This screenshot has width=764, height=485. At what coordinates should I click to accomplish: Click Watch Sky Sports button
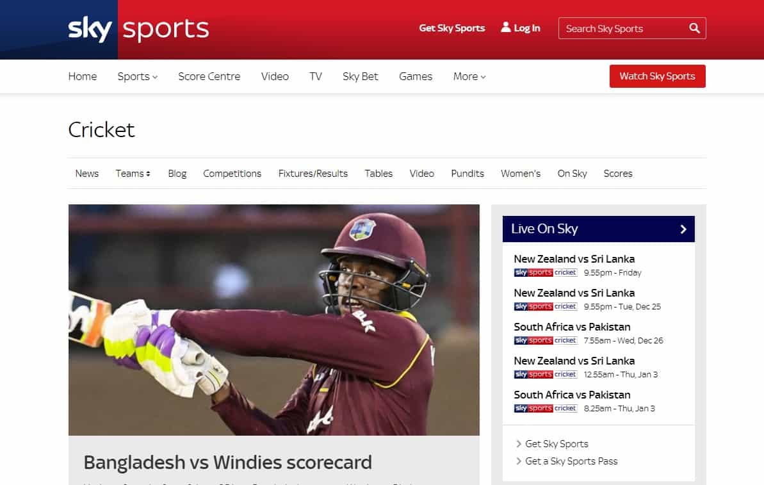(657, 76)
